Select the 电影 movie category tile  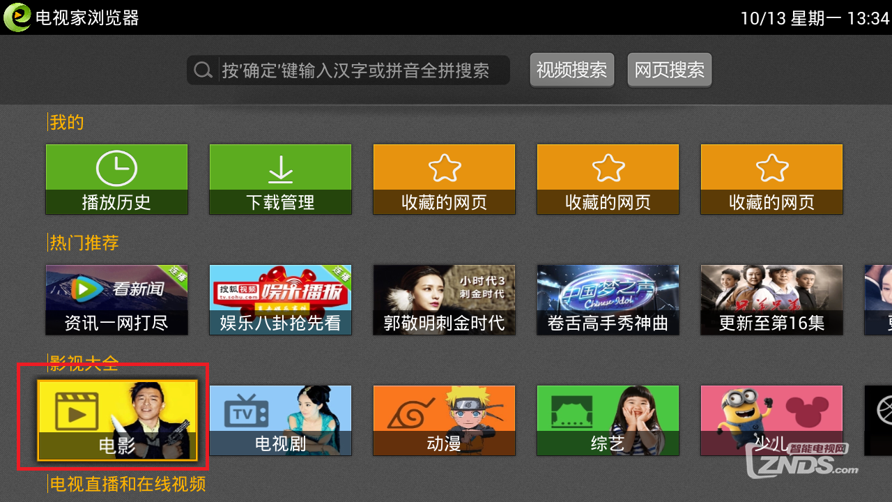[117, 420]
